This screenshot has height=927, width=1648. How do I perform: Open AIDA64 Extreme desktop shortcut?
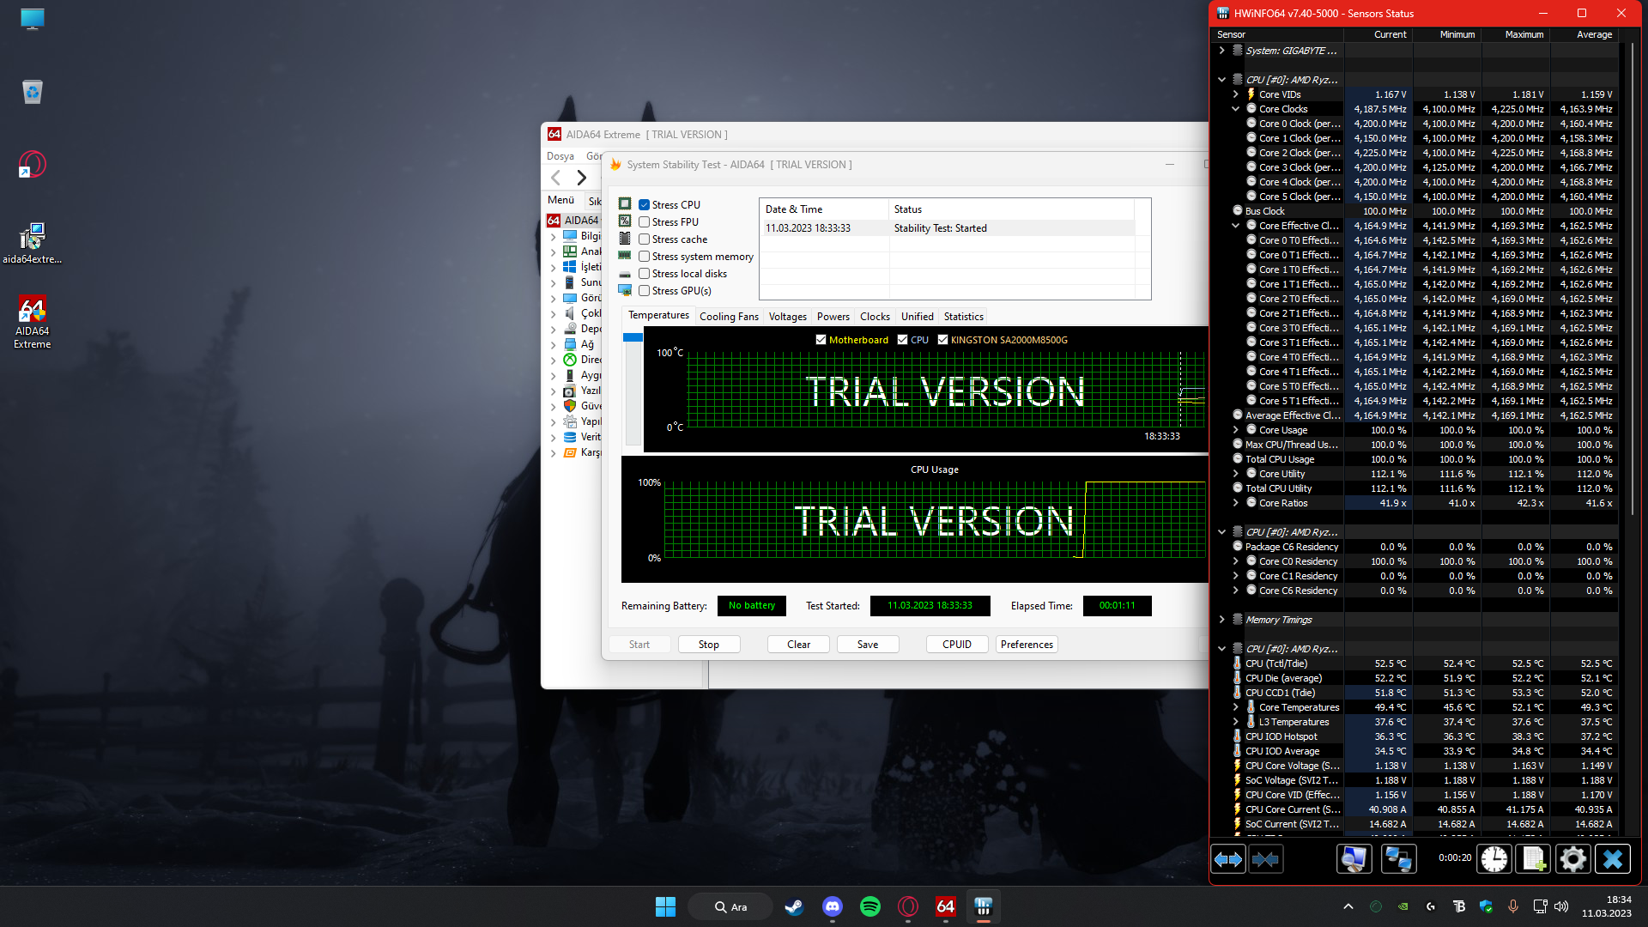[x=32, y=322]
